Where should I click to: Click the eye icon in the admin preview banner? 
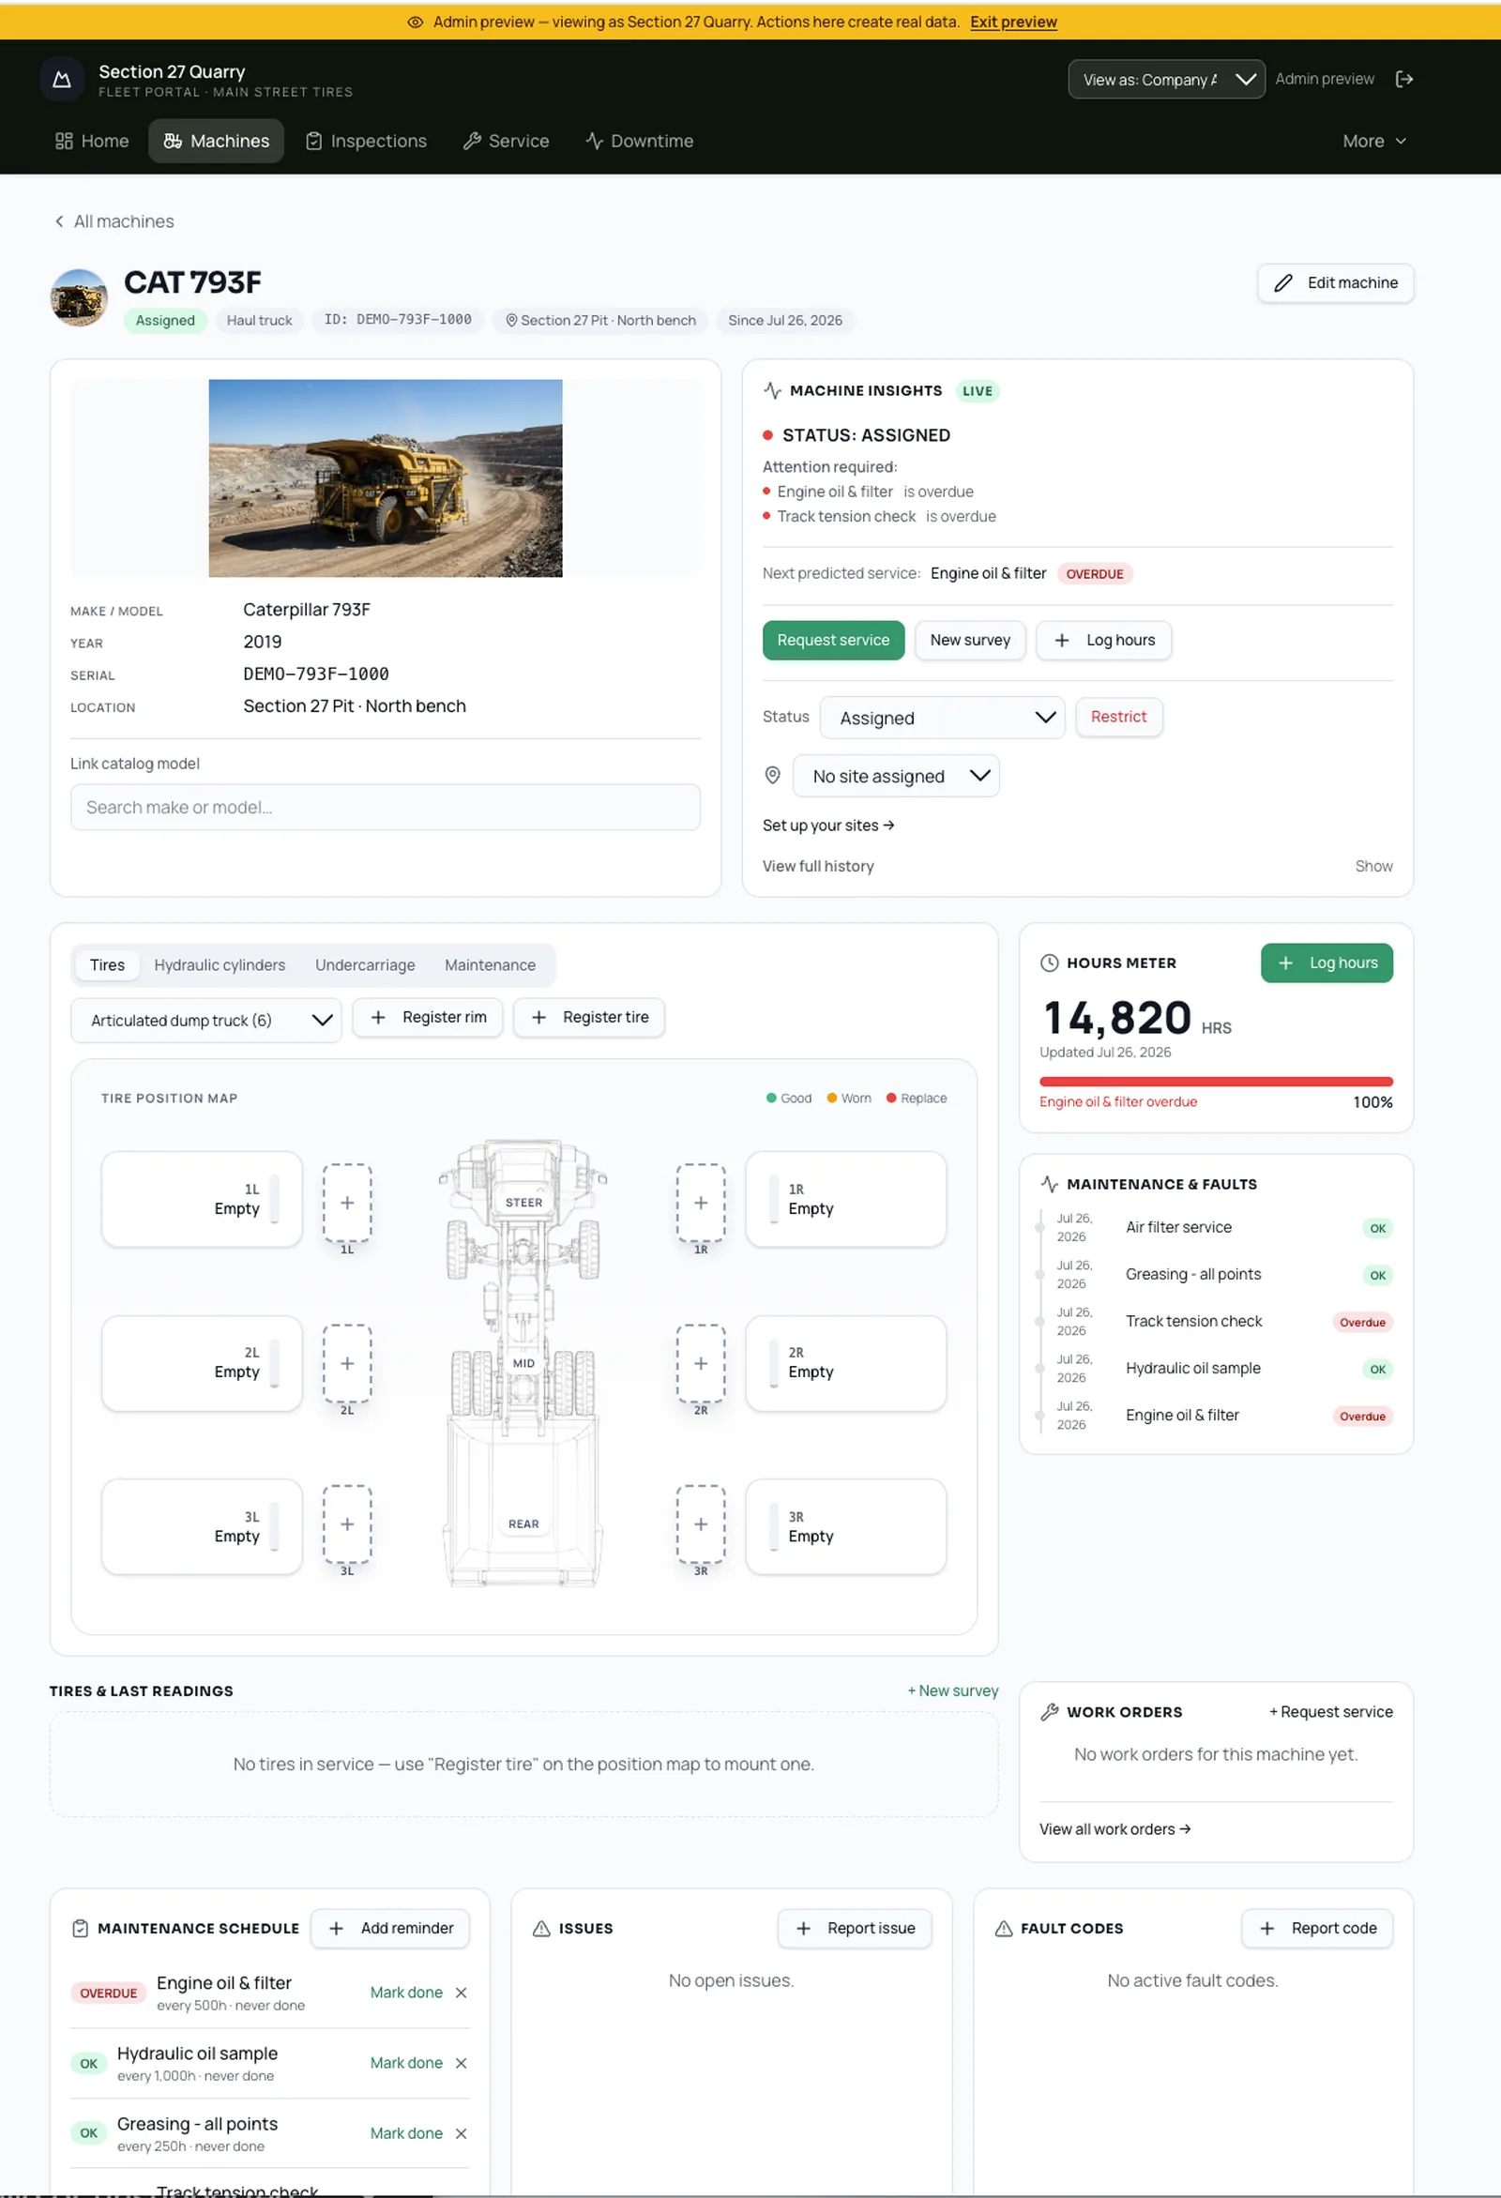coord(415,22)
